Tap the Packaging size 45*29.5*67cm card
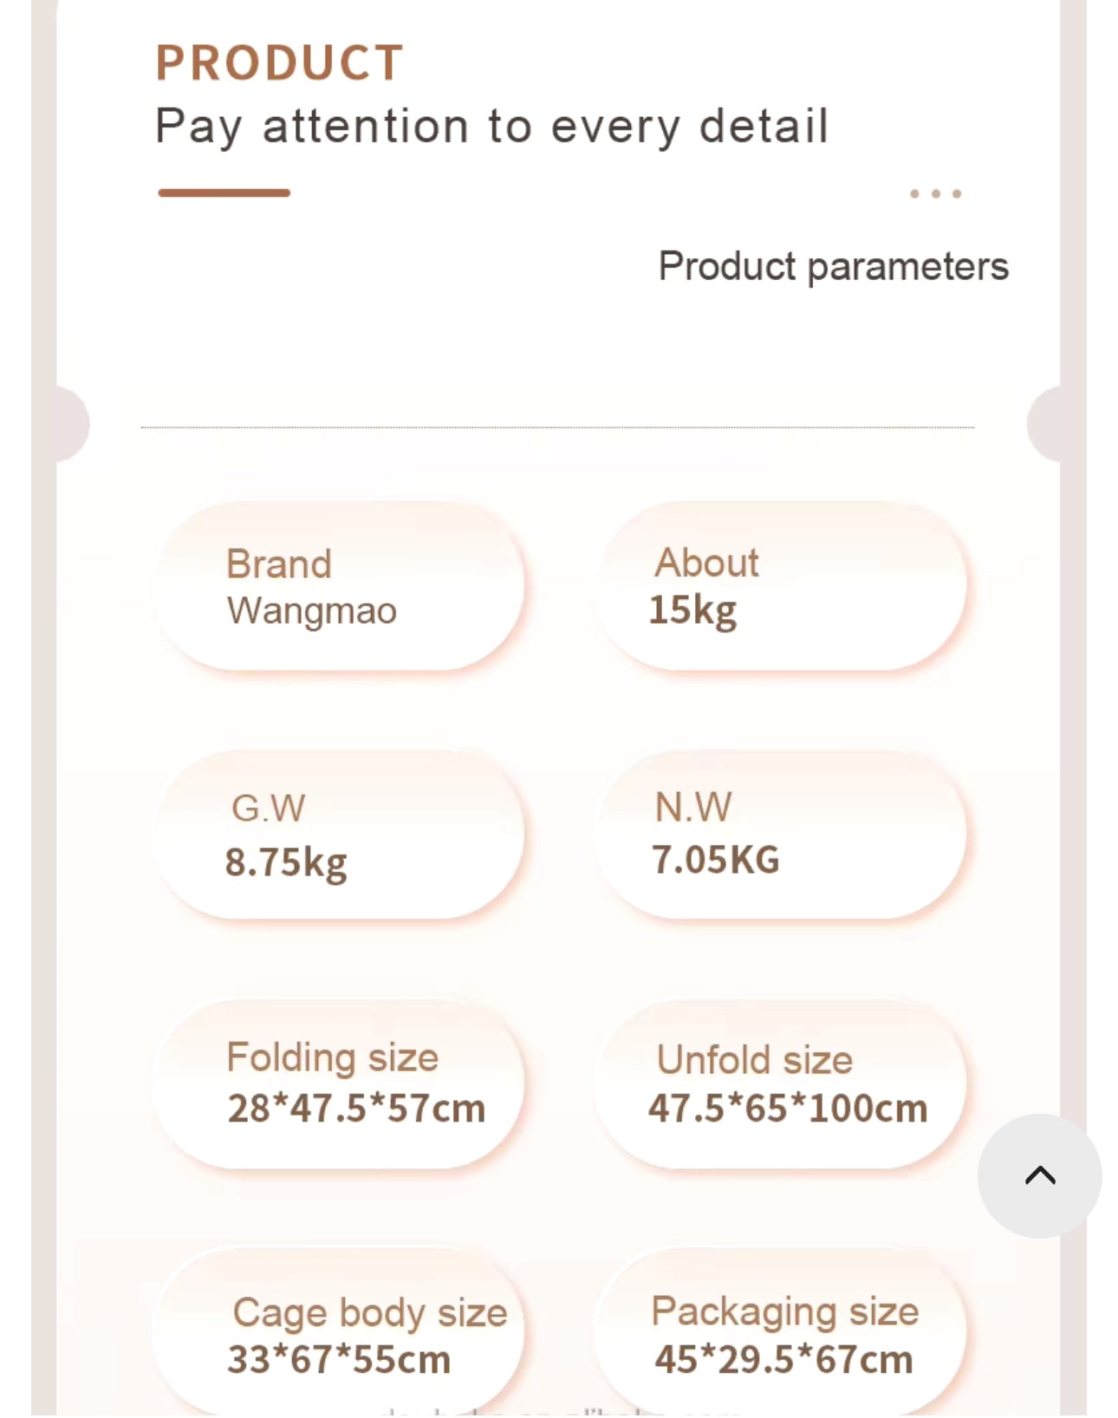 tap(780, 1332)
